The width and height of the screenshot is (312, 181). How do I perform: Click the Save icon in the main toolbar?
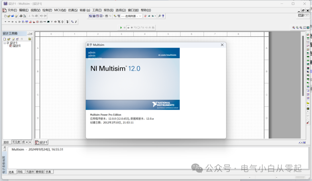16,16
